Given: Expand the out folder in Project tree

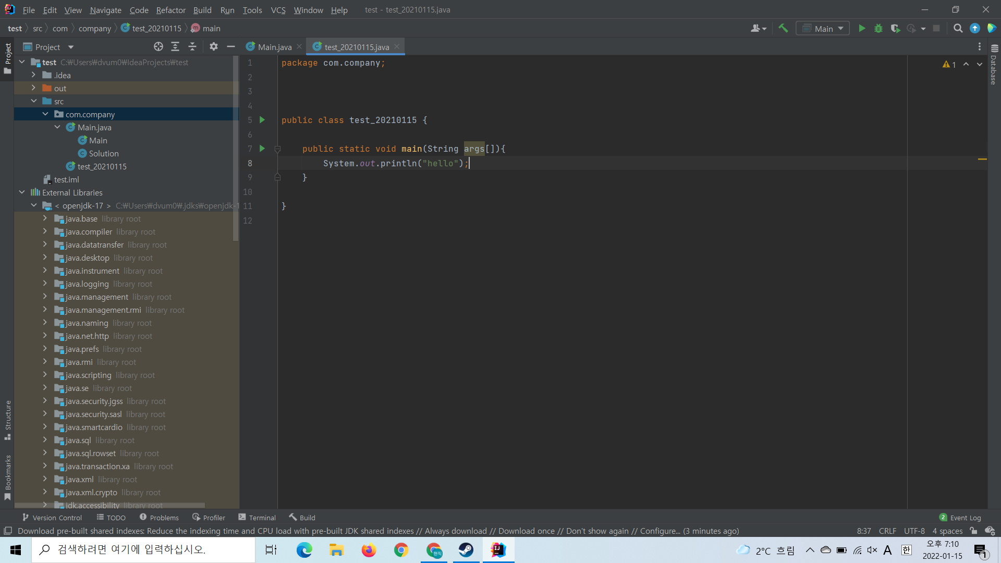Looking at the screenshot, I should click(33, 88).
